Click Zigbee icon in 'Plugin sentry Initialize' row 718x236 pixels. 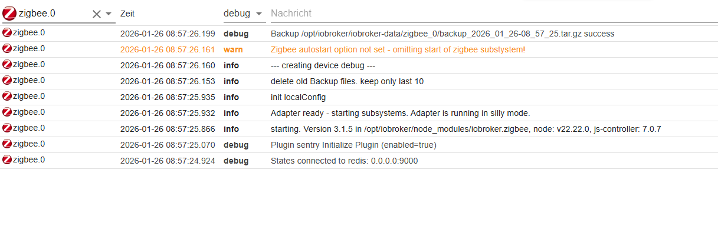(x=7, y=144)
